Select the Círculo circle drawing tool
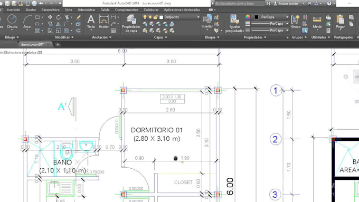The width and height of the screenshot is (359, 202). click(x=12, y=21)
